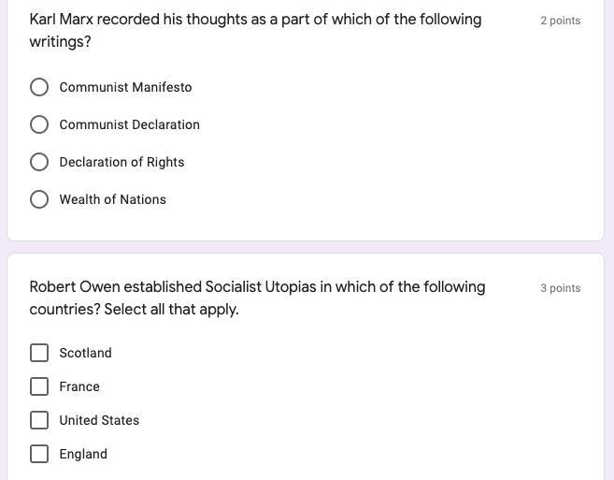
Task: Tick the France checkbox
Action: [39, 386]
